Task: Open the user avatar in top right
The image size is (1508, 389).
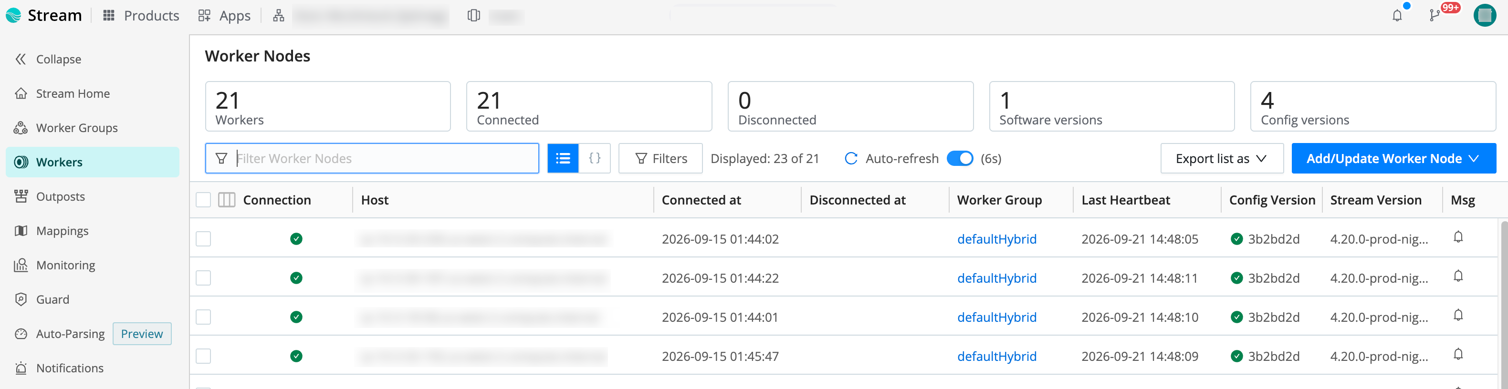Action: pos(1485,16)
